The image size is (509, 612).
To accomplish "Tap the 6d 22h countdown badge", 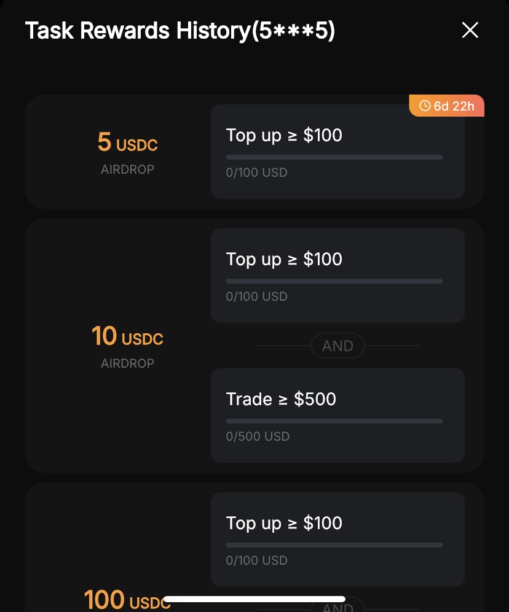I will coord(447,106).
